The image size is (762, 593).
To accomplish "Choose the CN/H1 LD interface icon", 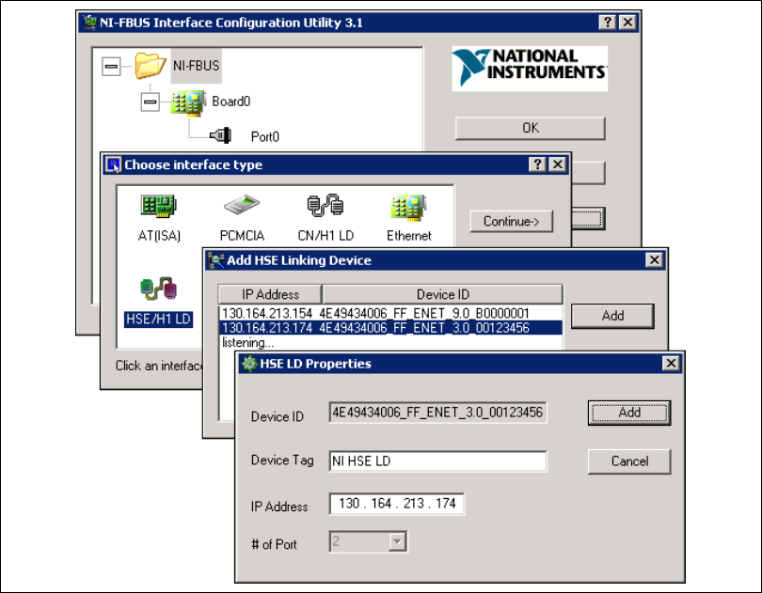I will point(325,205).
